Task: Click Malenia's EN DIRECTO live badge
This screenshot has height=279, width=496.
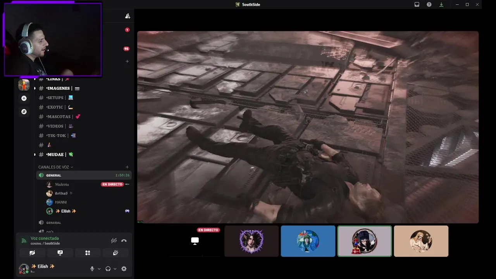Action: pos(112,184)
